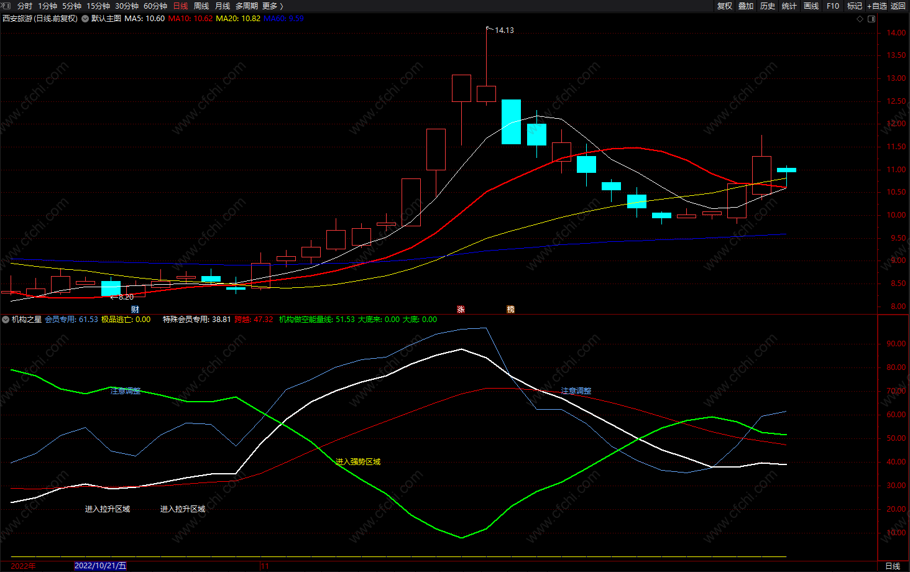The width and height of the screenshot is (910, 572).
Task: Click the last cyan candlestick near 11.00
Action: click(786, 170)
